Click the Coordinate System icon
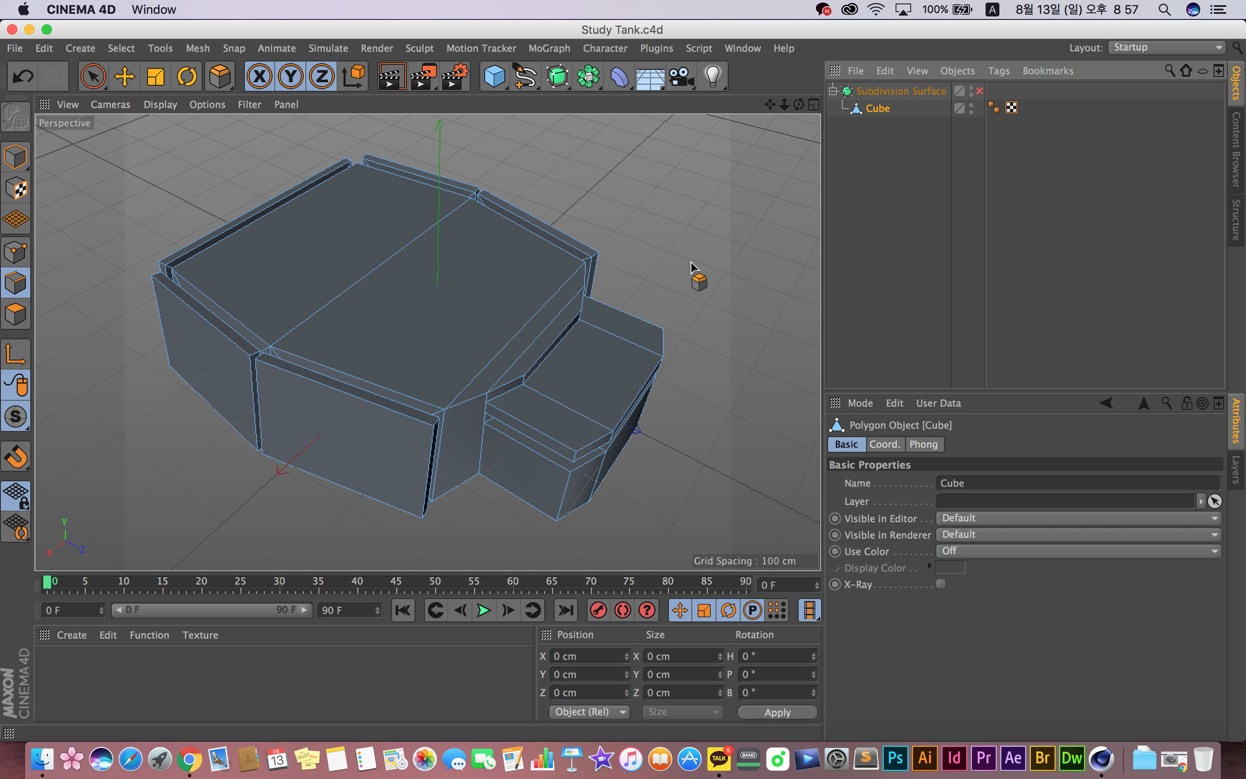The height and width of the screenshot is (779, 1246). (x=354, y=77)
